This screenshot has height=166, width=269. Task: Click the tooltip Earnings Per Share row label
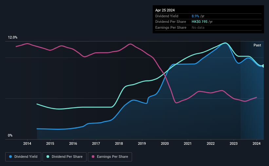(x=171, y=27)
